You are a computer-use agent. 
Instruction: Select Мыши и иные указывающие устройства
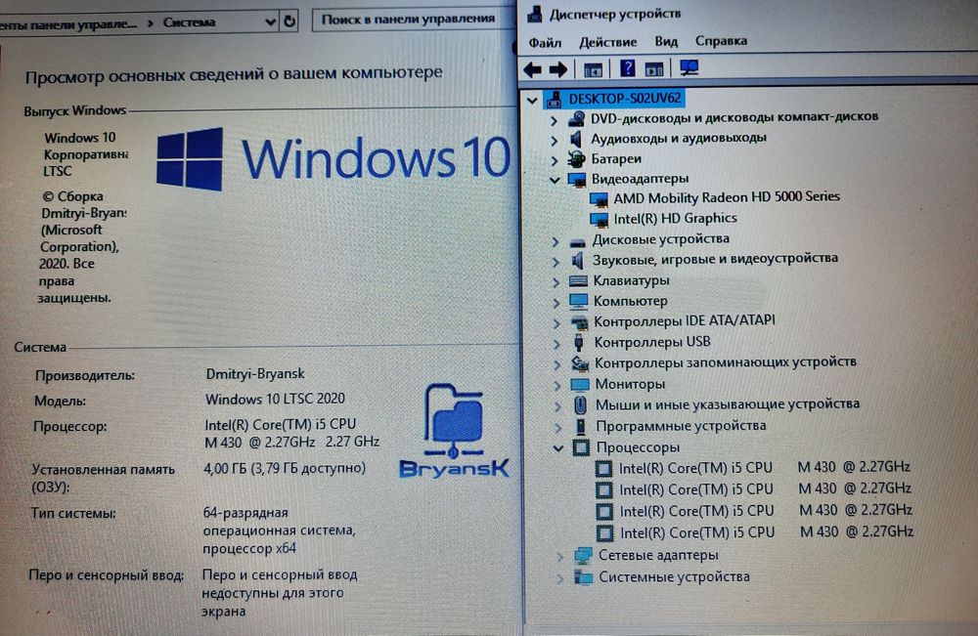728,404
